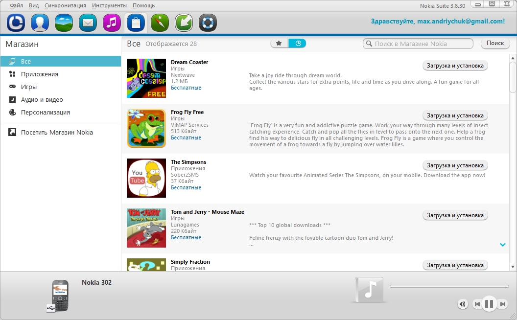Open the Gallery photos icon
The height and width of the screenshot is (320, 517).
pos(64,23)
